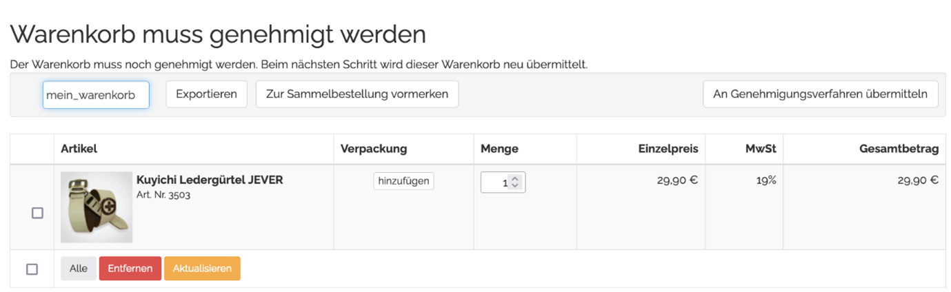This screenshot has height=292, width=951.
Task: Tick the checkbox for Kuyichi Ledergürtel row
Action: pyautogui.click(x=37, y=213)
